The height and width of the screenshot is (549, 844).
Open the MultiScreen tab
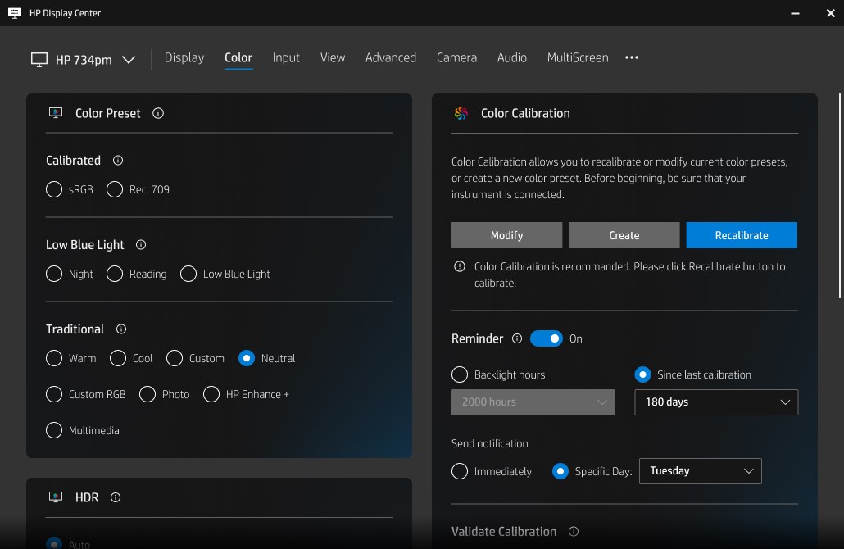pyautogui.click(x=578, y=58)
